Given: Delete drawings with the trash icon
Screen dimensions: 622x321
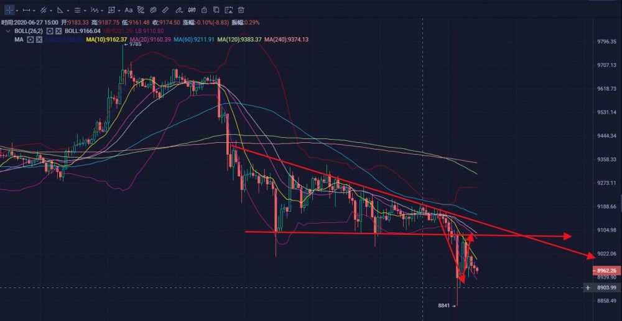Looking at the screenshot, I should point(241,10).
